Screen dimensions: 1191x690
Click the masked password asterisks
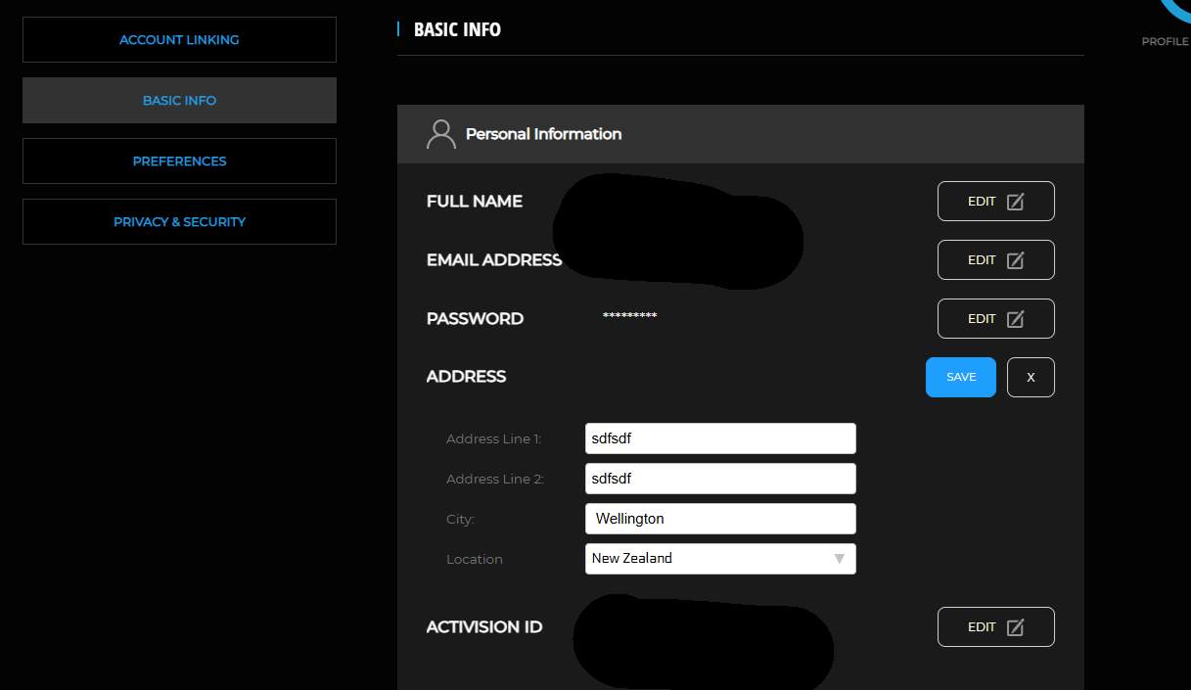629,315
